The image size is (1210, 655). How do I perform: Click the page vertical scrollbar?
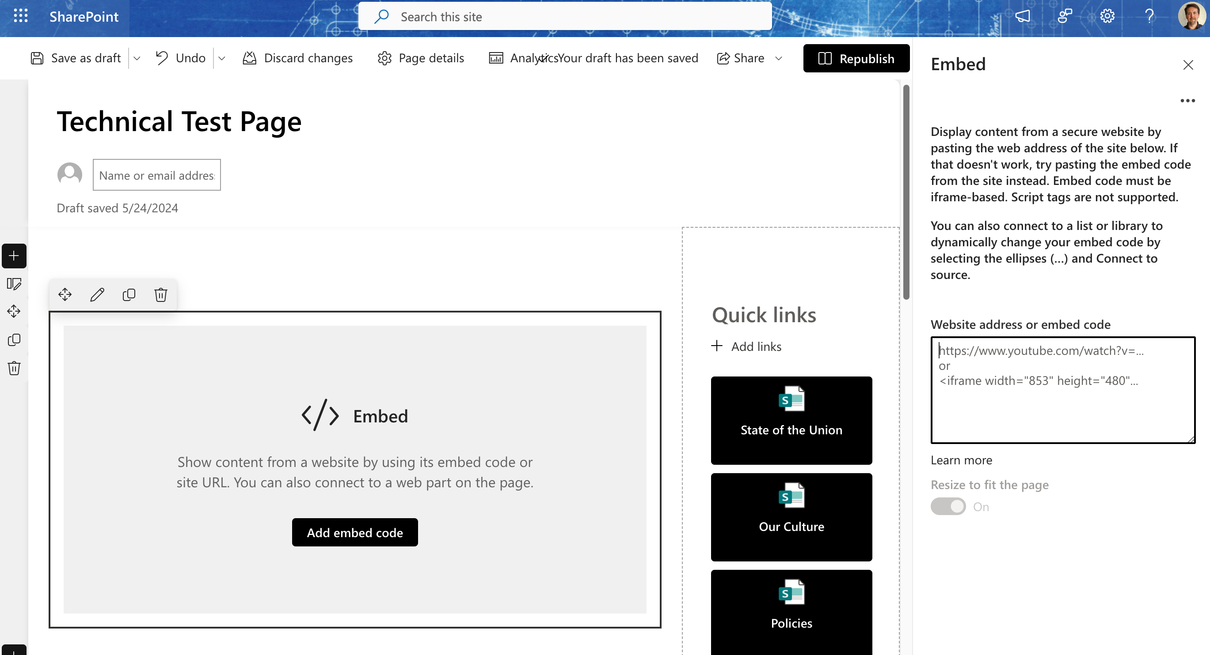click(906, 192)
